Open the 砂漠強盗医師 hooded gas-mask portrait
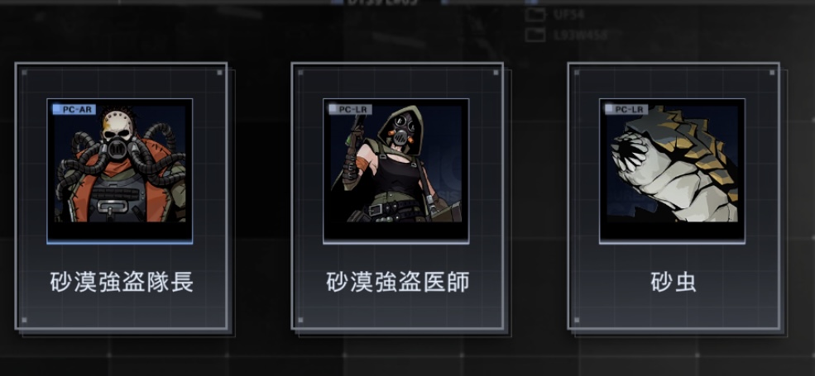The height and width of the screenshot is (376, 815). (x=396, y=170)
